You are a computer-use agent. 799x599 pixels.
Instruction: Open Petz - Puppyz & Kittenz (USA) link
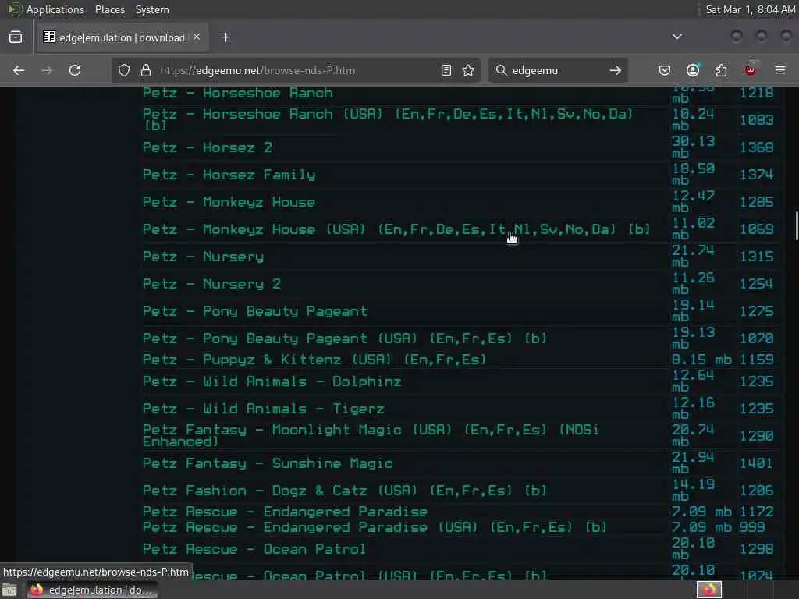(x=314, y=360)
